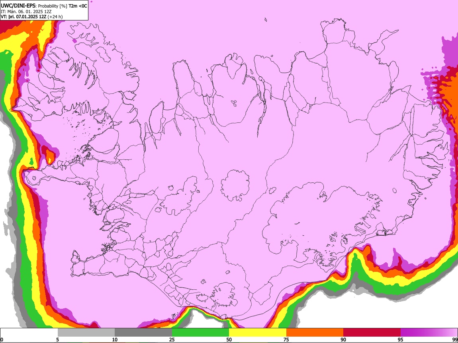Click the 'UWC/DINI-EPS' title text
The height and width of the screenshot is (343, 458).
point(18,6)
